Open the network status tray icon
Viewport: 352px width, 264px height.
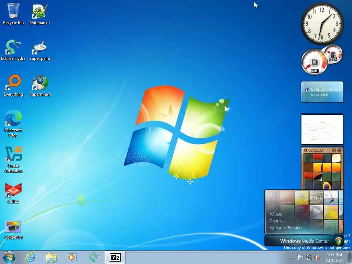(x=309, y=257)
